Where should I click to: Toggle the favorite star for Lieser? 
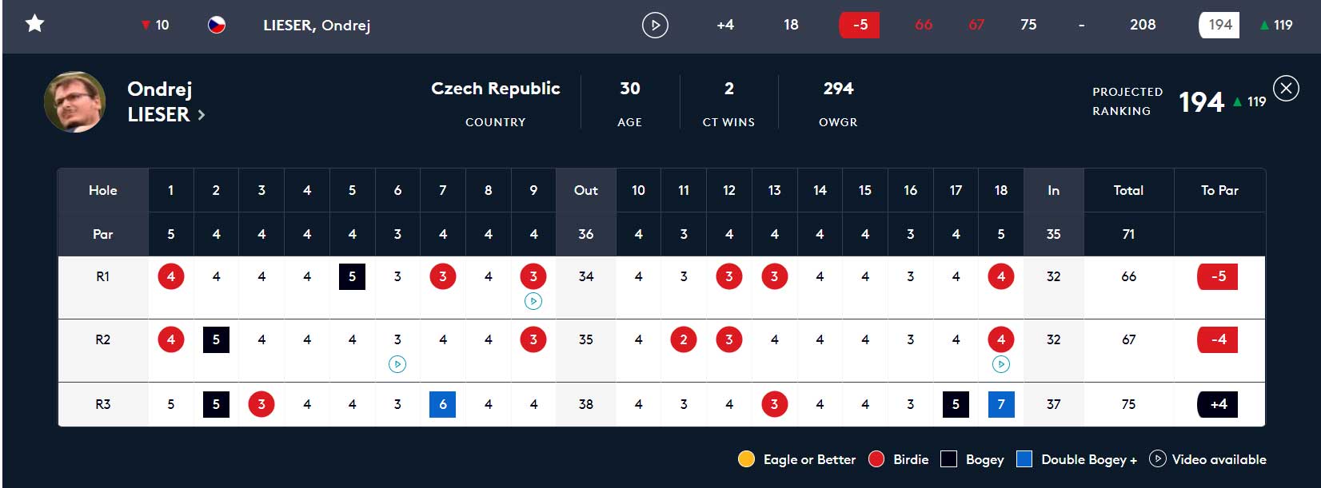(34, 24)
